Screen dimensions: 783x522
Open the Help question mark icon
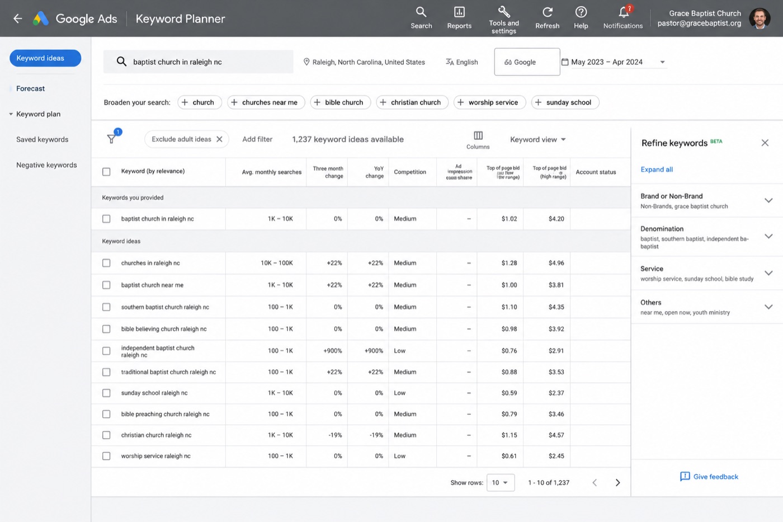[x=581, y=18]
